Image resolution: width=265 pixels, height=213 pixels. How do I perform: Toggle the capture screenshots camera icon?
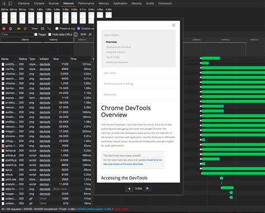click(x=19, y=28)
